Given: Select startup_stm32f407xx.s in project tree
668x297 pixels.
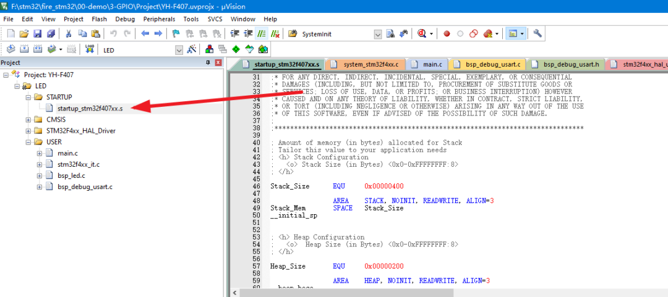Looking at the screenshot, I should coord(90,109).
